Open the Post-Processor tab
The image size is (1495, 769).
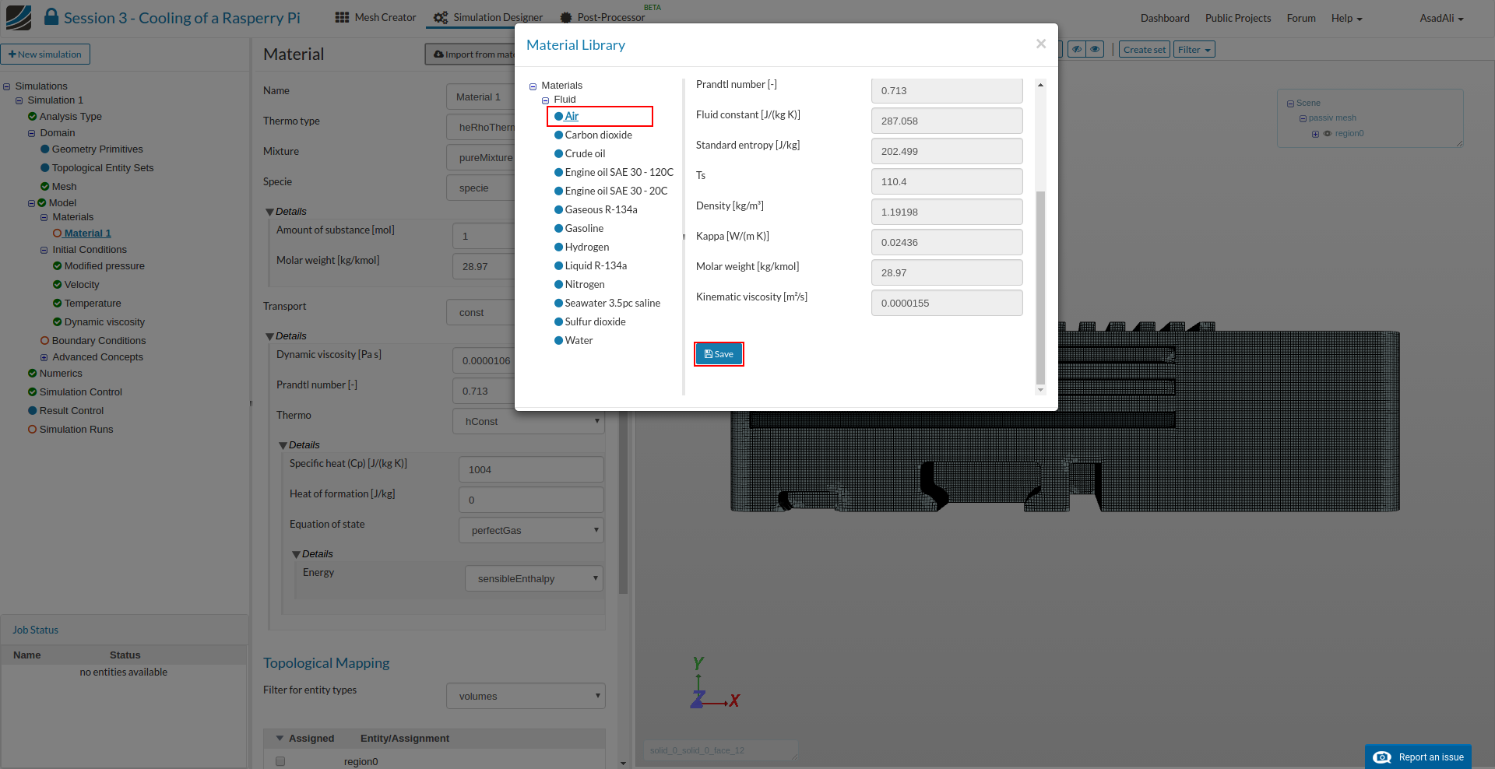(603, 17)
